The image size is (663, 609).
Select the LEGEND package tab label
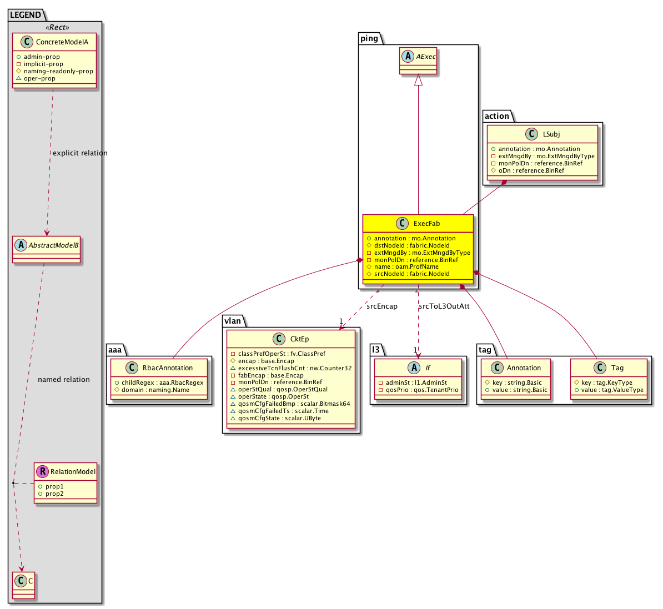26,15
